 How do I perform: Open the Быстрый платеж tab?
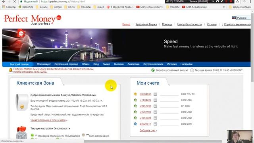(19, 64)
